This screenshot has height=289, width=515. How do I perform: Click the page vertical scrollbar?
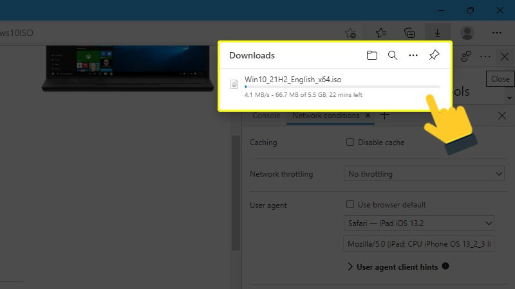pyautogui.click(x=236, y=193)
